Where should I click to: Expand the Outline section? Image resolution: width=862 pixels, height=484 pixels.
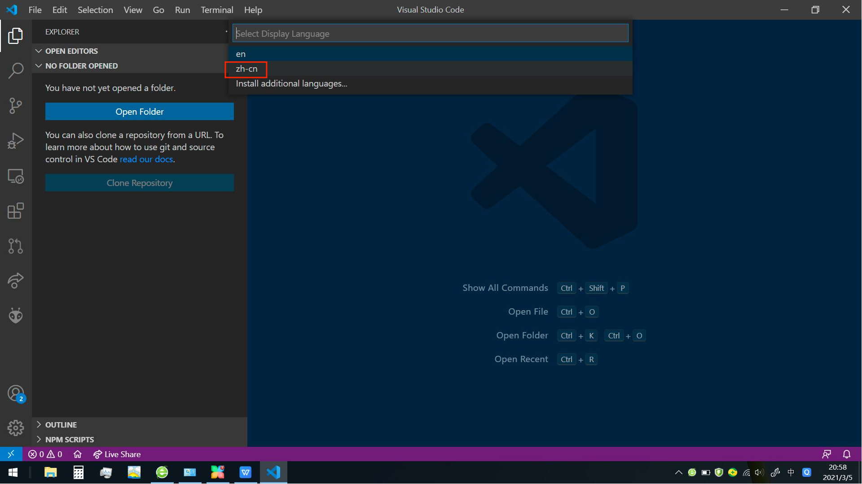pos(61,425)
